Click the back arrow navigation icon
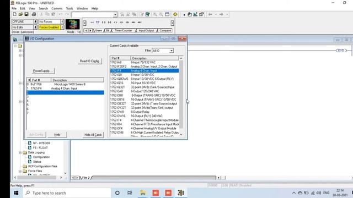 (210, 14)
